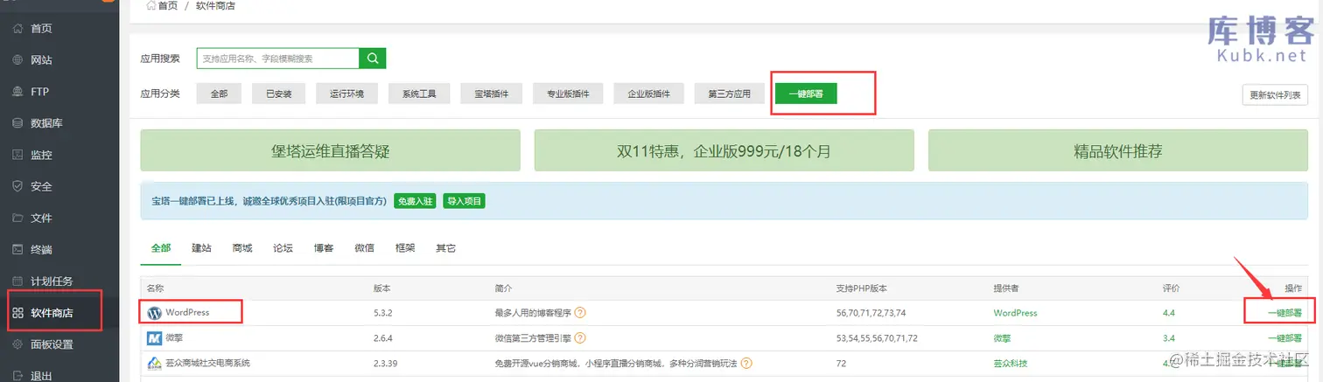Click the 终端 terminal icon

point(17,249)
